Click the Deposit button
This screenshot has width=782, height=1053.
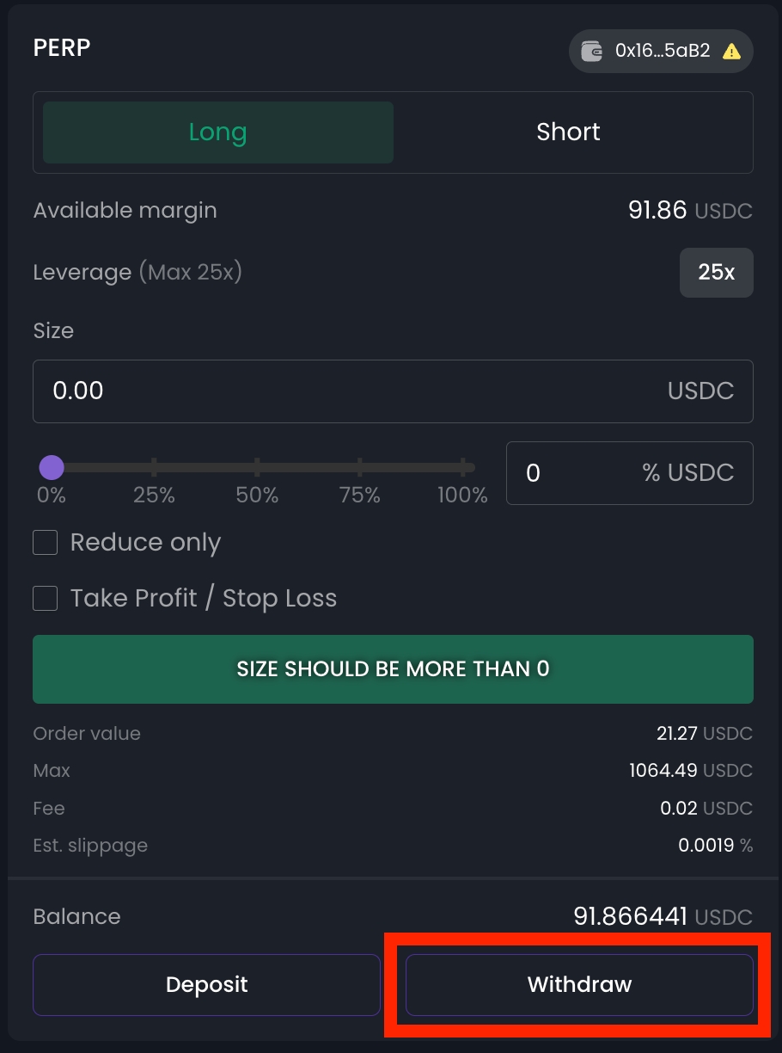tap(206, 984)
